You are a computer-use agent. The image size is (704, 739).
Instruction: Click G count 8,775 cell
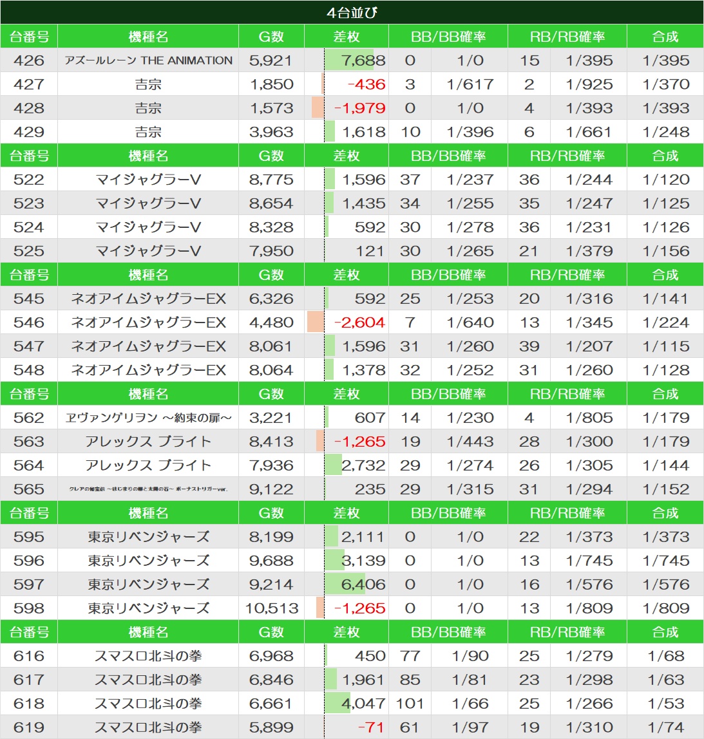[x=271, y=180]
